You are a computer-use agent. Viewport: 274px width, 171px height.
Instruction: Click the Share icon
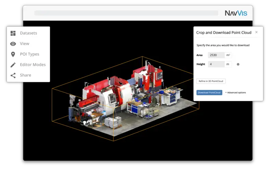click(13, 75)
